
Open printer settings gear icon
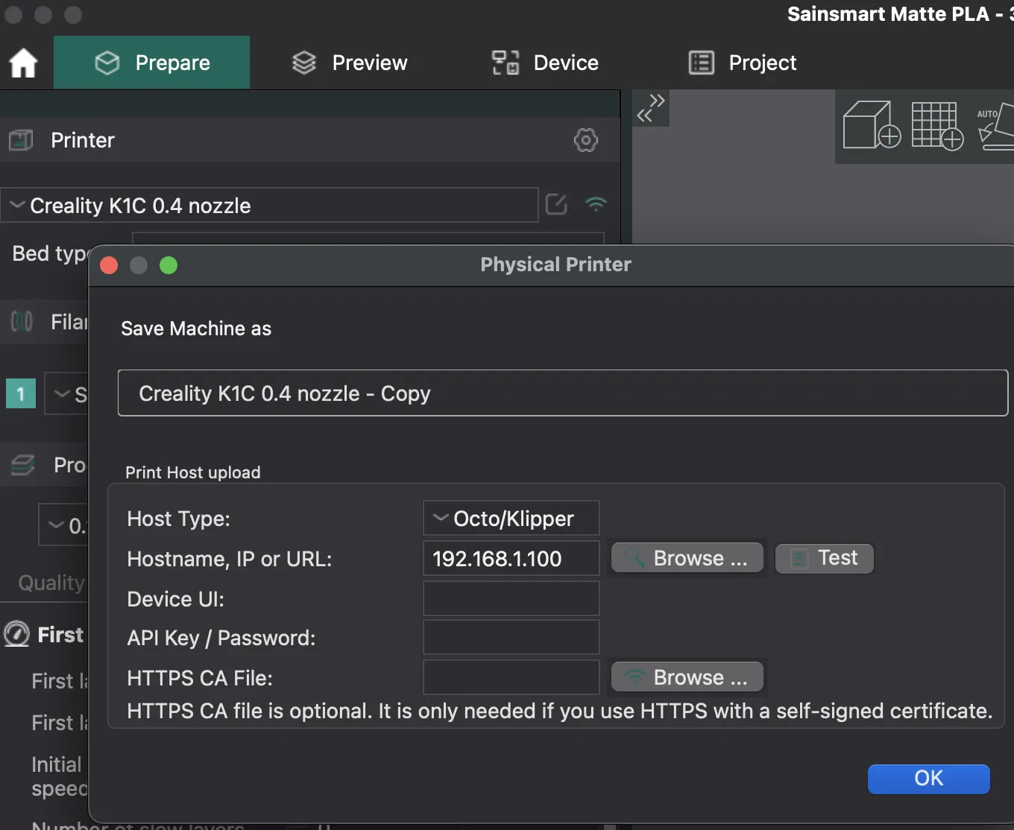tap(585, 140)
